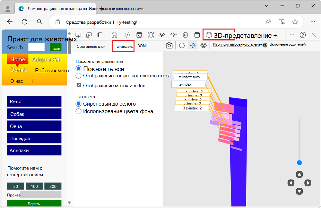Toggle the Включение родителей checkbox
This screenshot has height=208, width=321.
(265, 46)
